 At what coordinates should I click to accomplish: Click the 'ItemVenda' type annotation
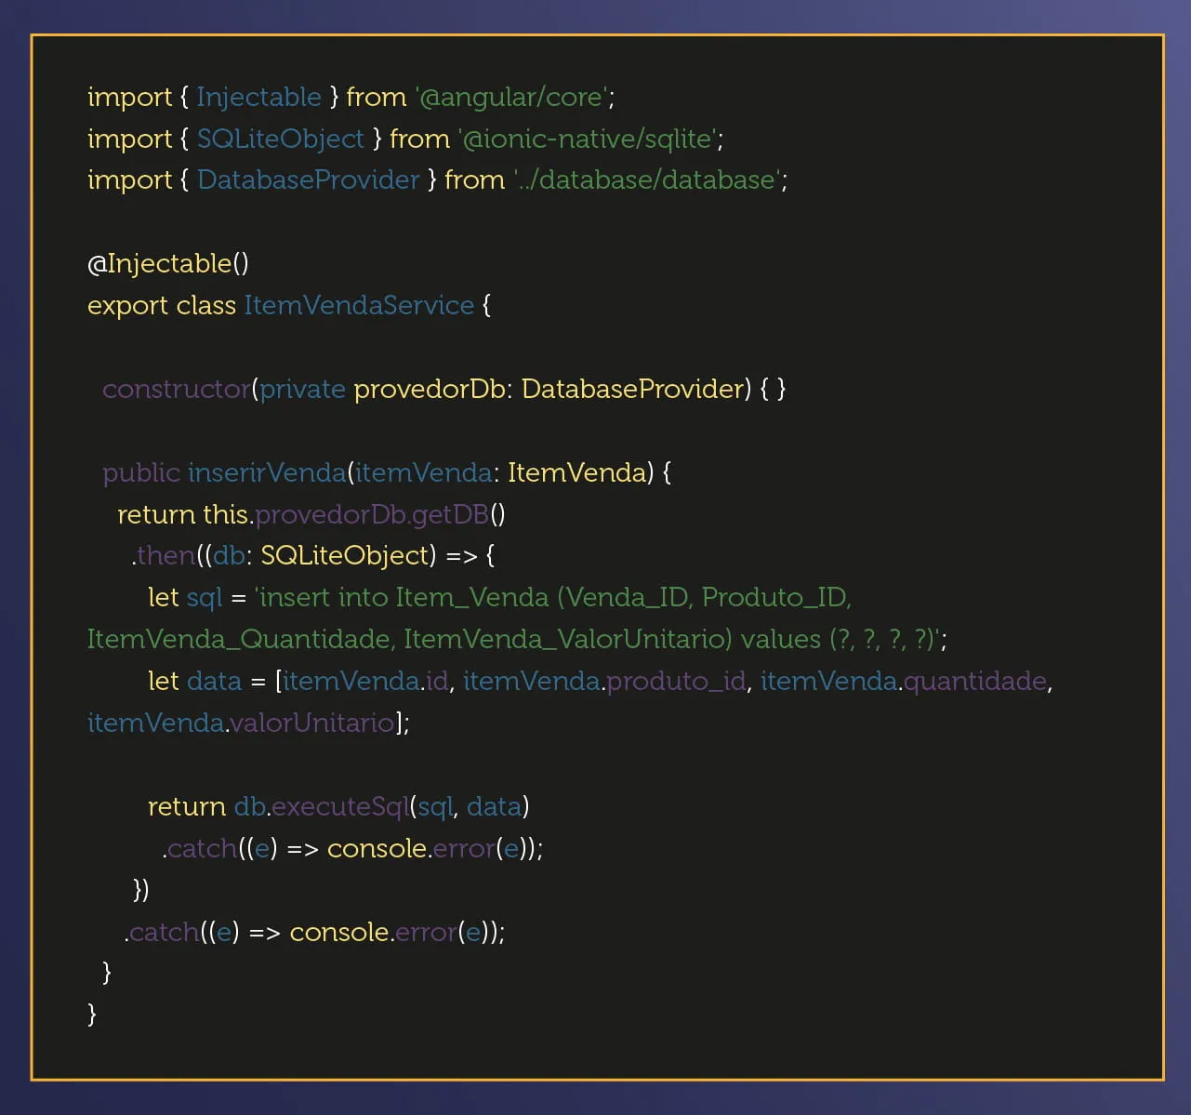[576, 472]
